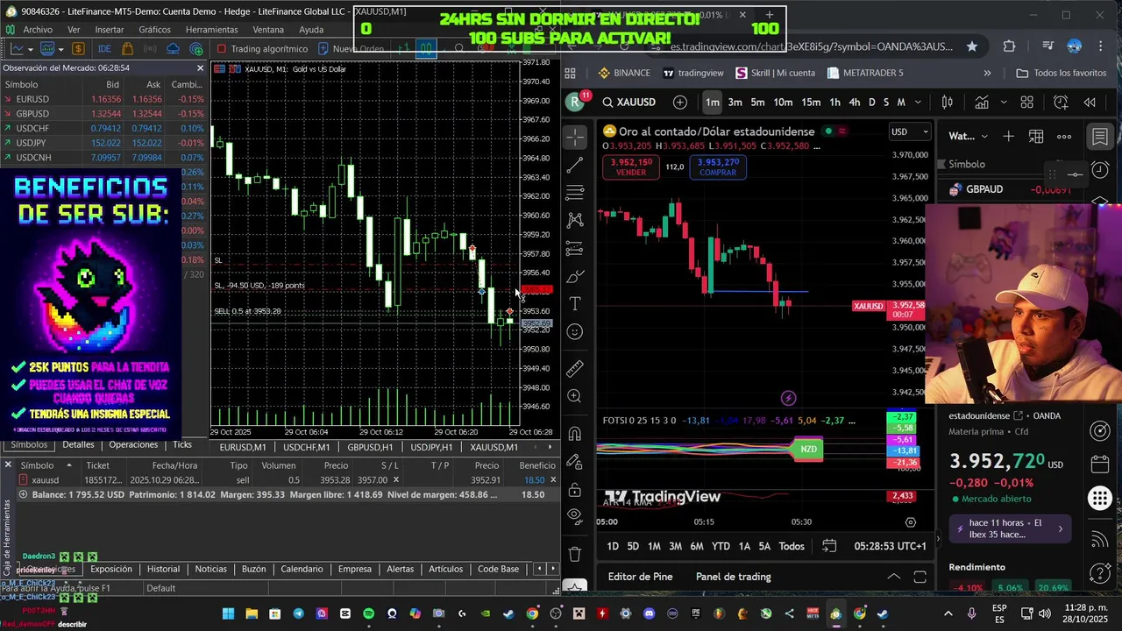
Task: Open the watchlist panel bookmark icon
Action: (1100, 137)
